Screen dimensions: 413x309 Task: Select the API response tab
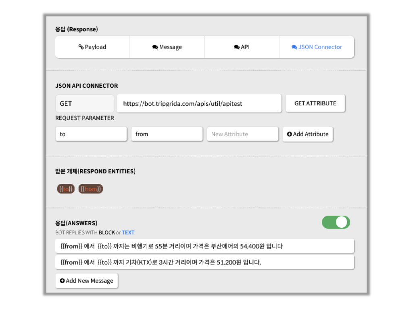click(x=242, y=47)
